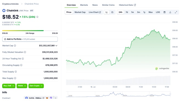Add Chainlink to Portfolio

click(30, 39)
